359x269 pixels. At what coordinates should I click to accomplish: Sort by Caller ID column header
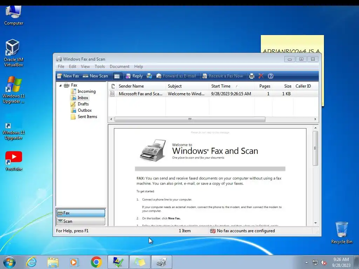pyautogui.click(x=306, y=86)
